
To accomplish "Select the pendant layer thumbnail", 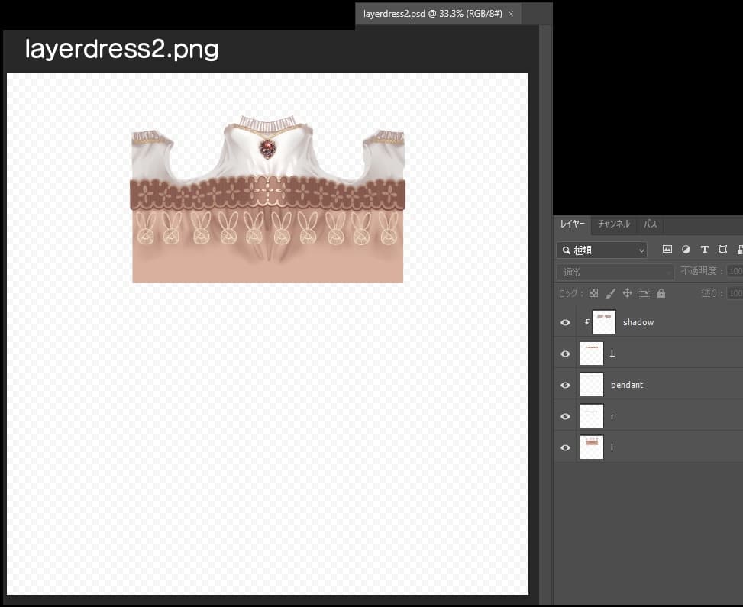I will tap(592, 385).
